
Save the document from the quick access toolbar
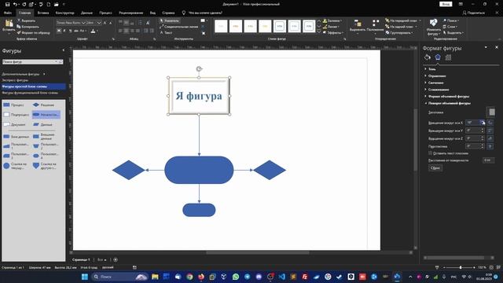point(7,5)
